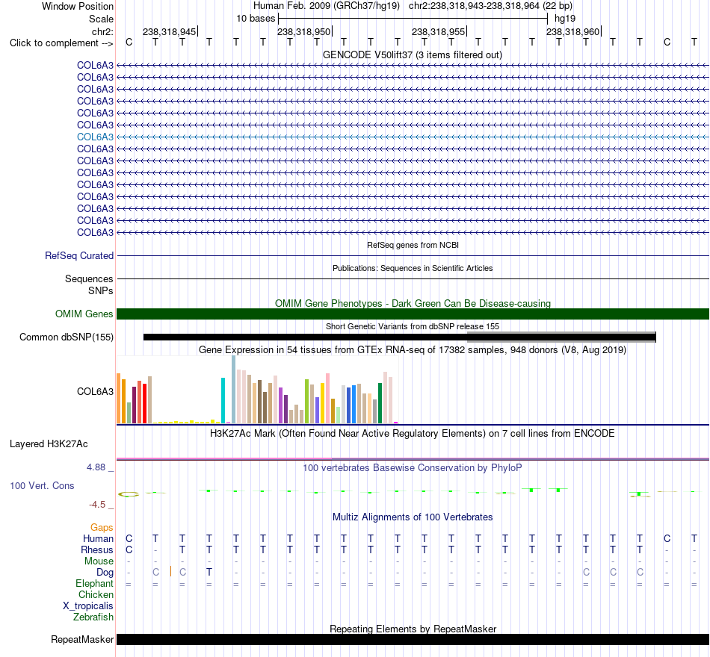The width and height of the screenshot is (710, 657).
Task: Click the dark green OMIM gene bar
Action: click(413, 314)
